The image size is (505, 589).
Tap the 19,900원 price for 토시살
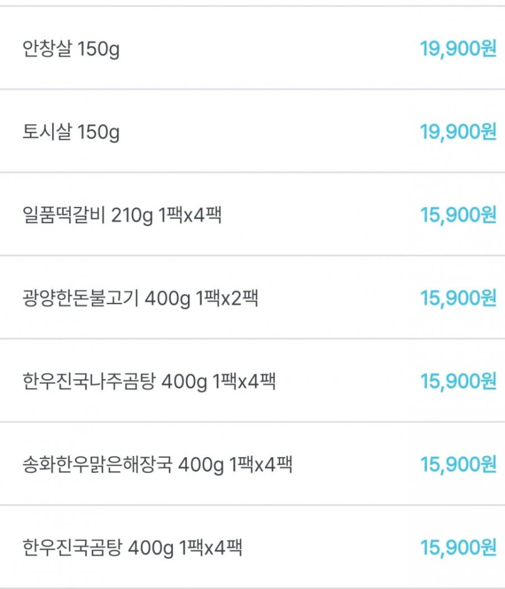coord(458,132)
